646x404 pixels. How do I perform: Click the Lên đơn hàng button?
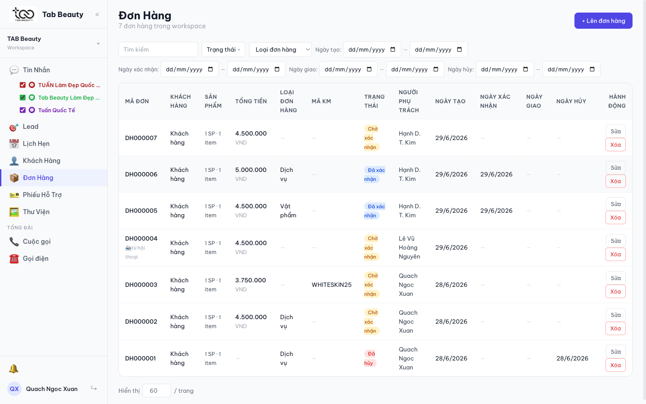pyautogui.click(x=603, y=21)
